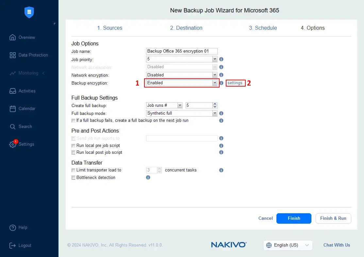Go to step 3. Schedule
364x257 pixels.
pos(263,28)
